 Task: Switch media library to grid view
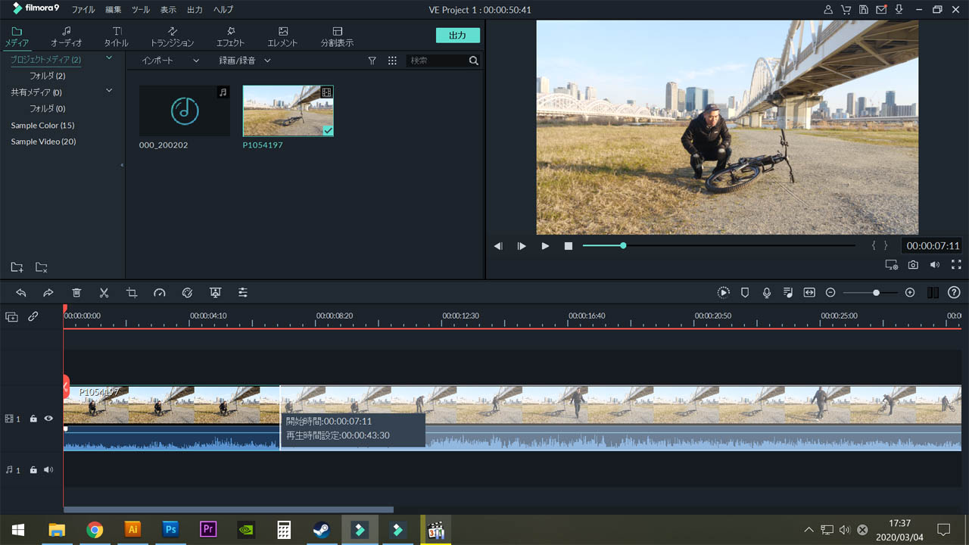tap(392, 61)
